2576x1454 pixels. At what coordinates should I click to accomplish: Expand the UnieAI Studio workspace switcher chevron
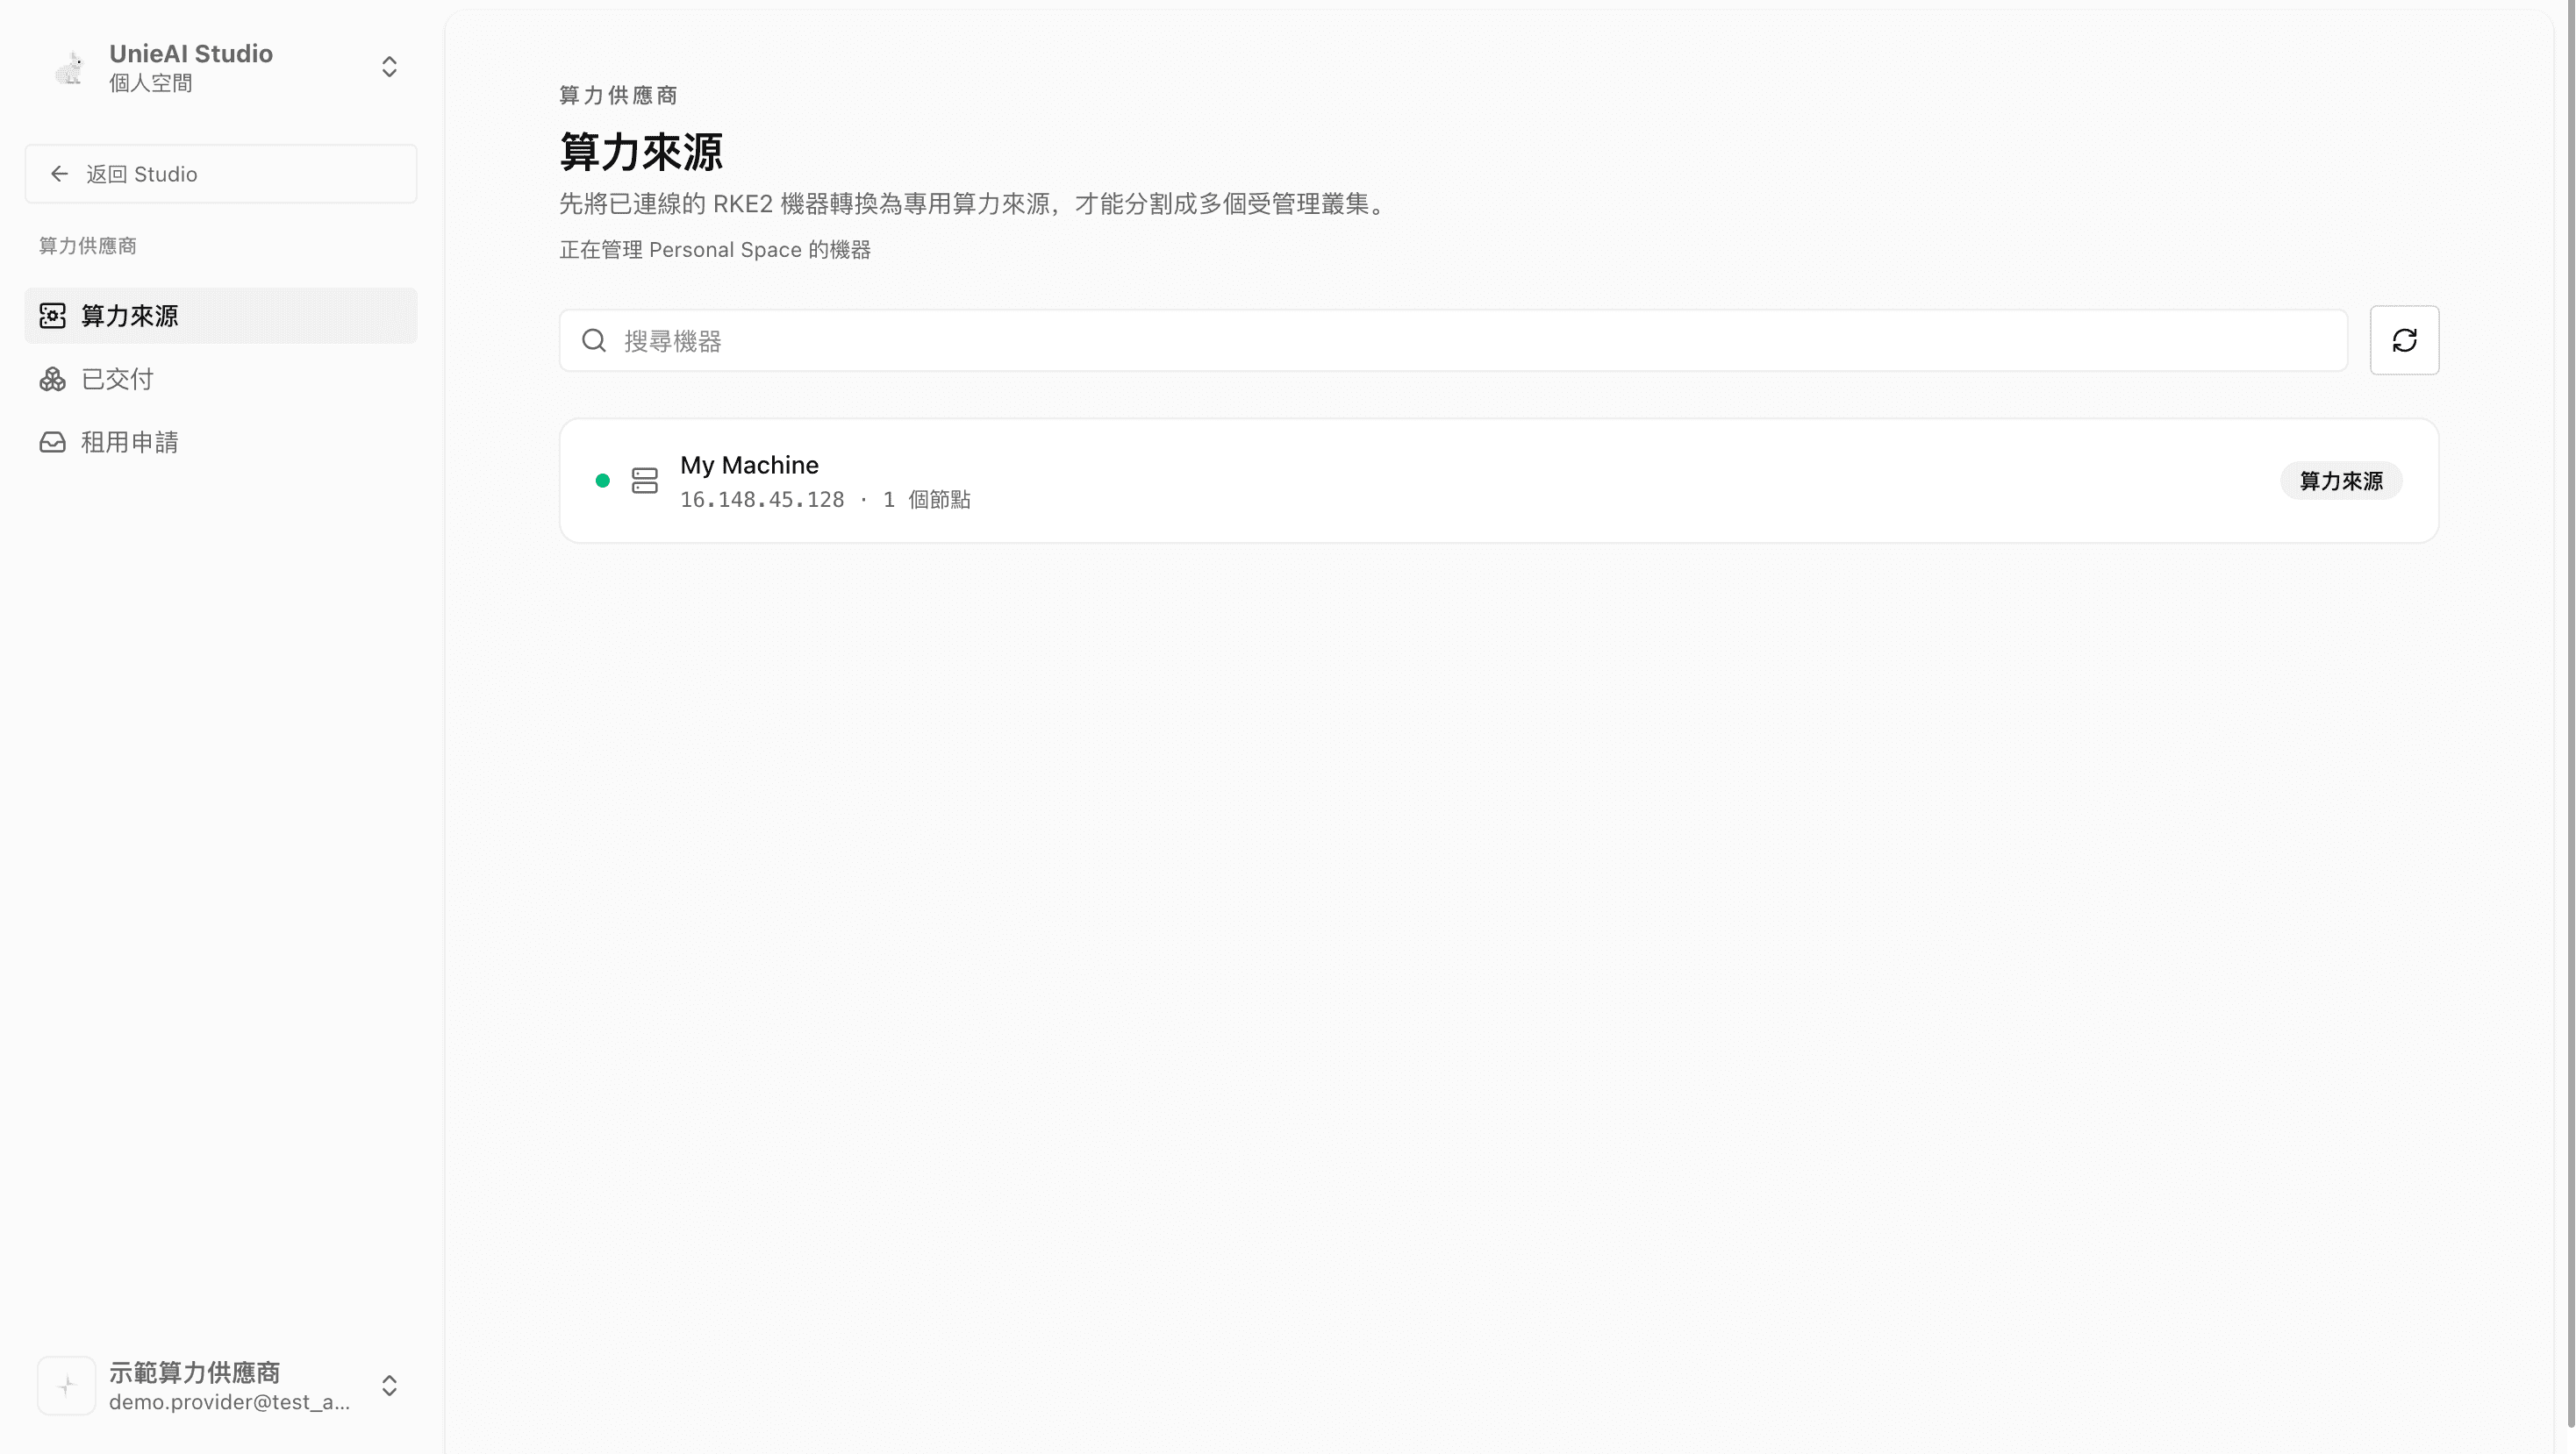coord(390,67)
